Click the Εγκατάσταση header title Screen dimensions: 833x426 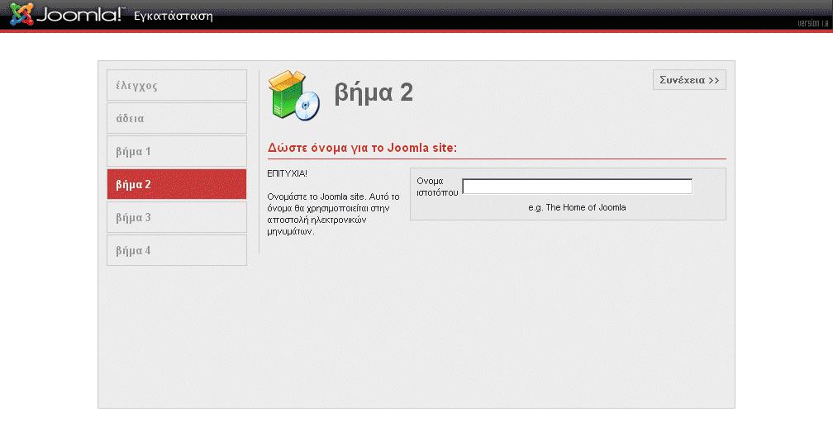point(174,16)
